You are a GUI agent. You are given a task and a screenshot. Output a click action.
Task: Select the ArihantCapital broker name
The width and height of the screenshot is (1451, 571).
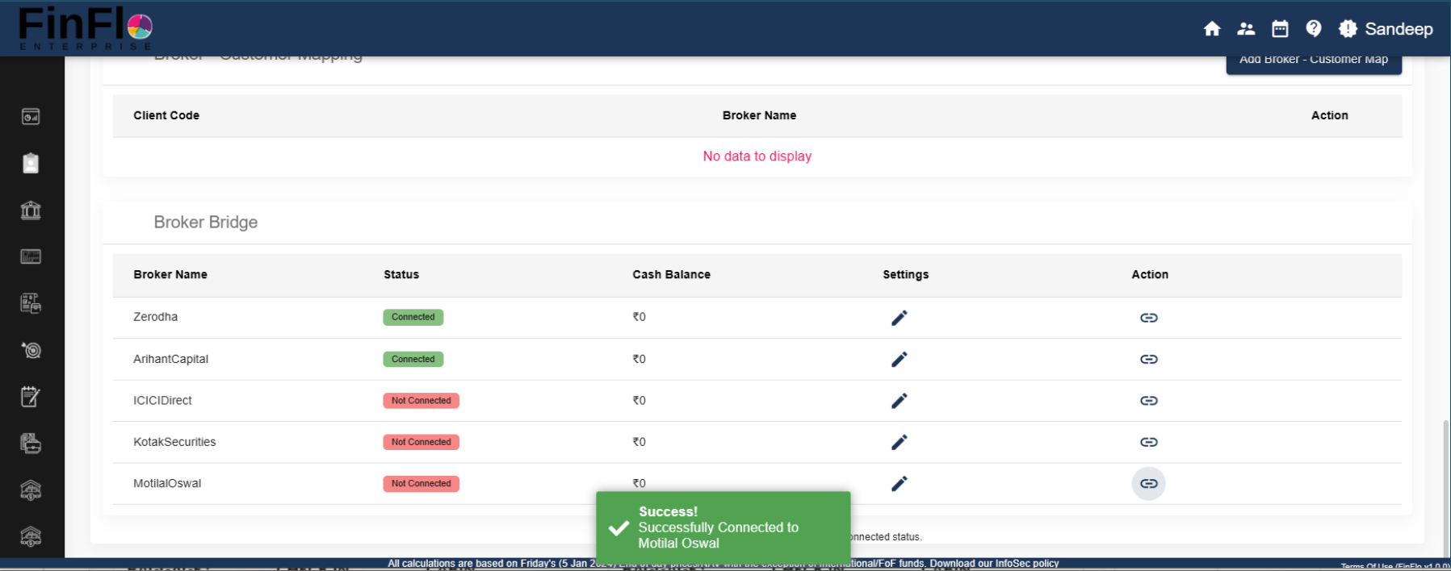pyautogui.click(x=171, y=359)
